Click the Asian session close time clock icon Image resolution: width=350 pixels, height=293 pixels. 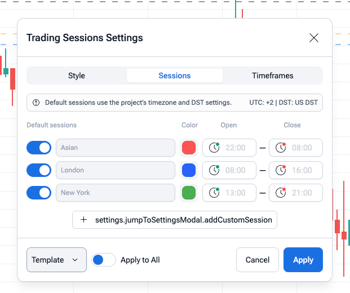tap(281, 148)
